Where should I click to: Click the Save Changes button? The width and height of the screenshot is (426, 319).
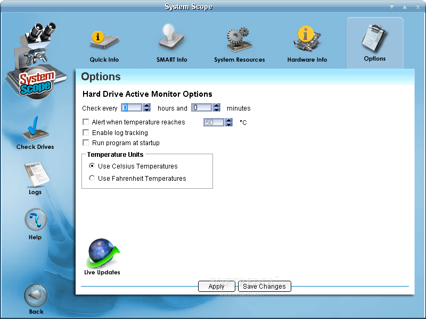[264, 286]
